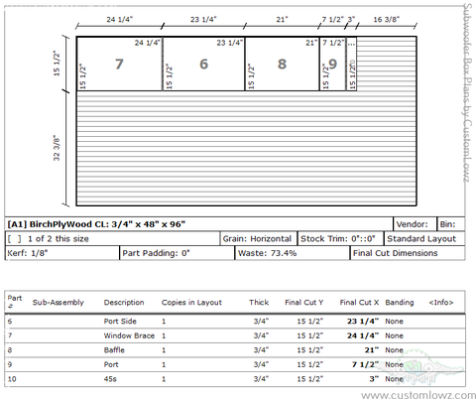Click Final Cut X value 24 1/4" in table
The height and width of the screenshot is (399, 476).
363,335
